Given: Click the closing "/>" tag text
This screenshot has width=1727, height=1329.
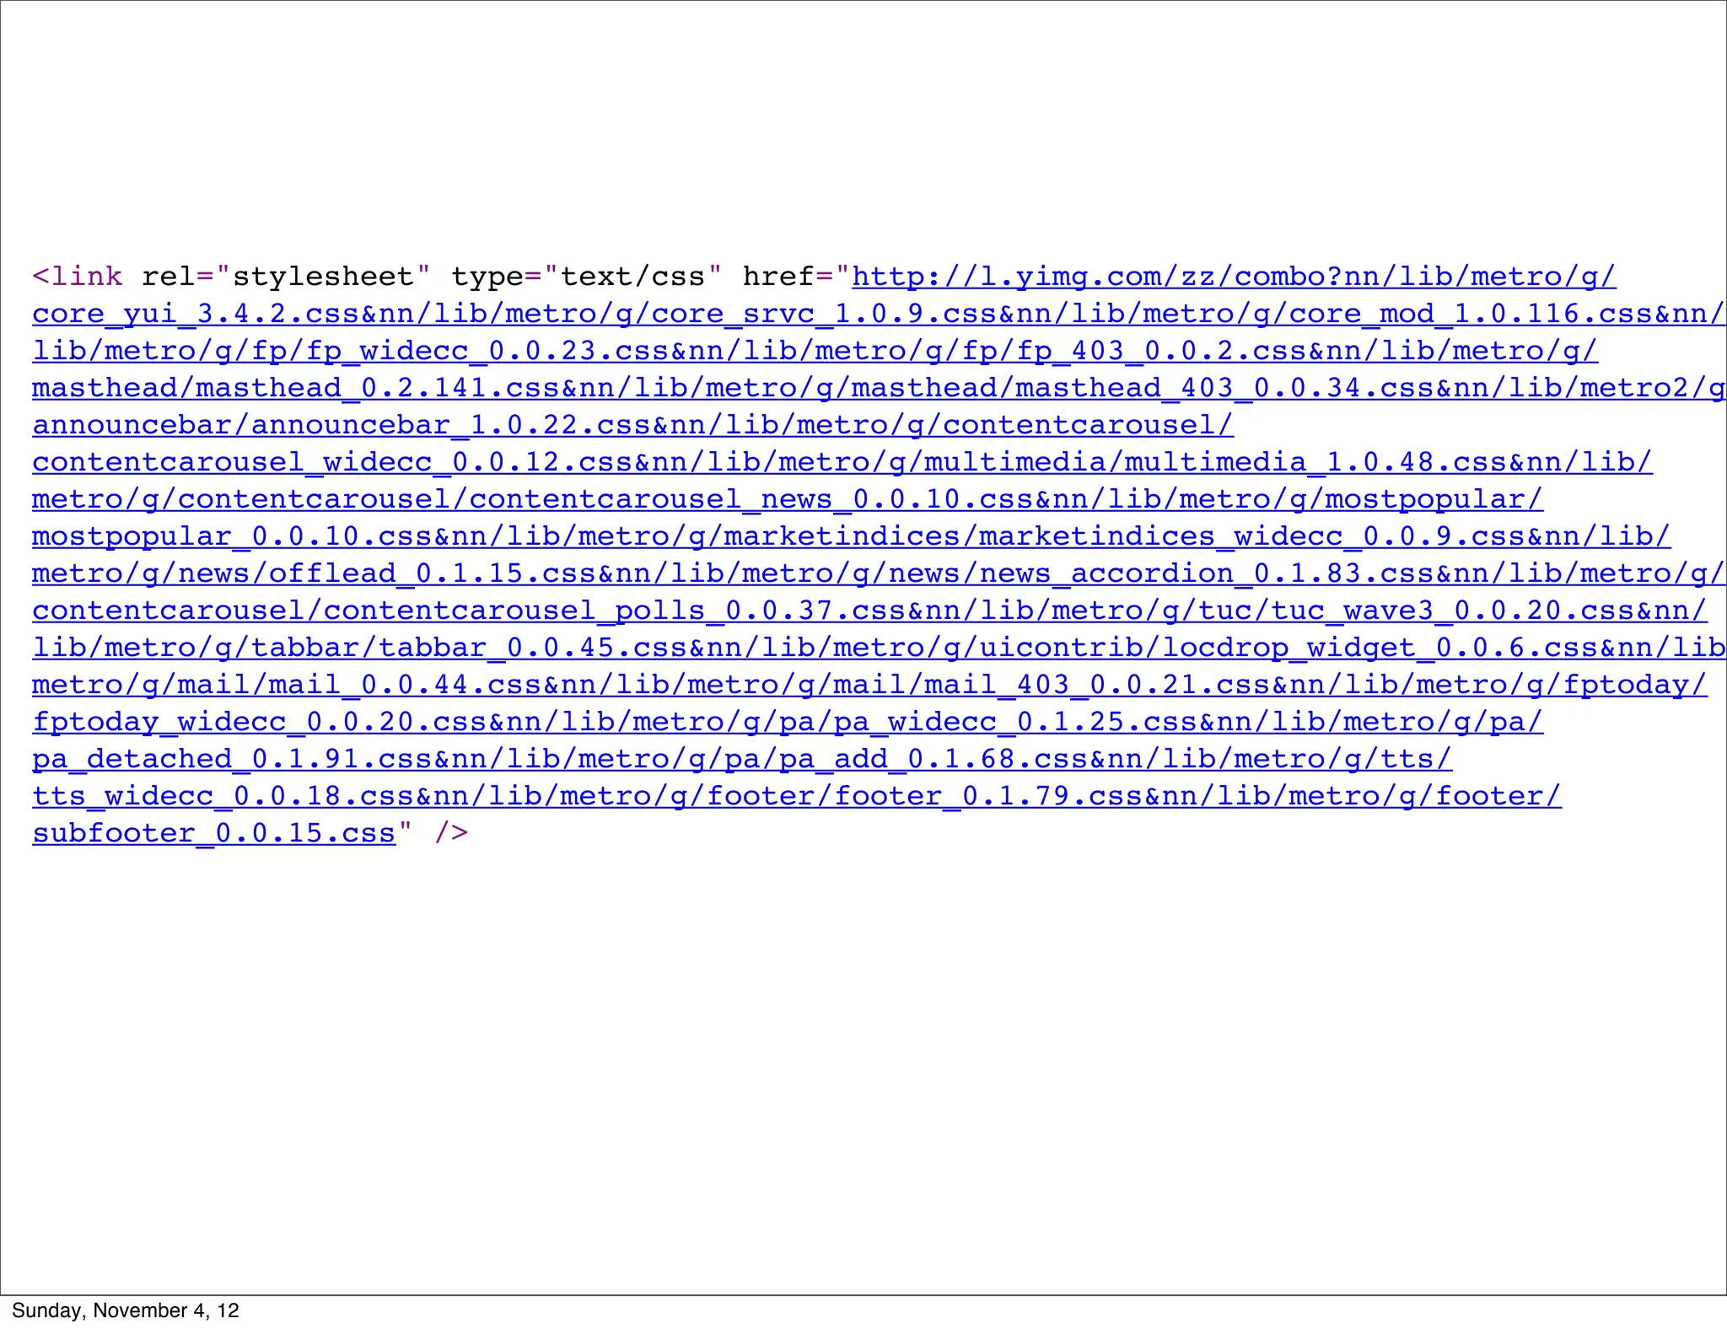Looking at the screenshot, I should point(451,833).
